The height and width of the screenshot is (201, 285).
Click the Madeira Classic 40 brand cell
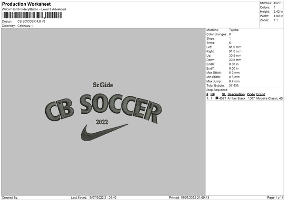(269, 98)
